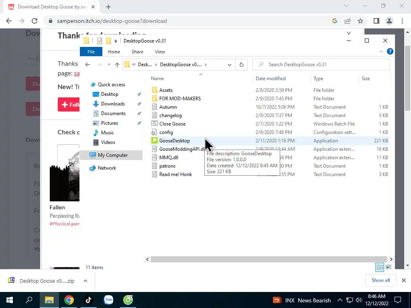Select the Assets folder icon
The image size is (411, 308).
click(155, 90)
